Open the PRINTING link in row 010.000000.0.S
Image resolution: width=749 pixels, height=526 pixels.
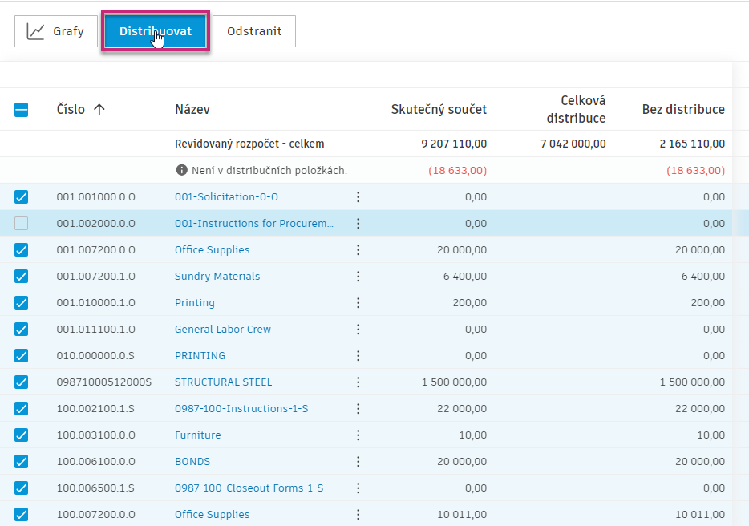(200, 355)
